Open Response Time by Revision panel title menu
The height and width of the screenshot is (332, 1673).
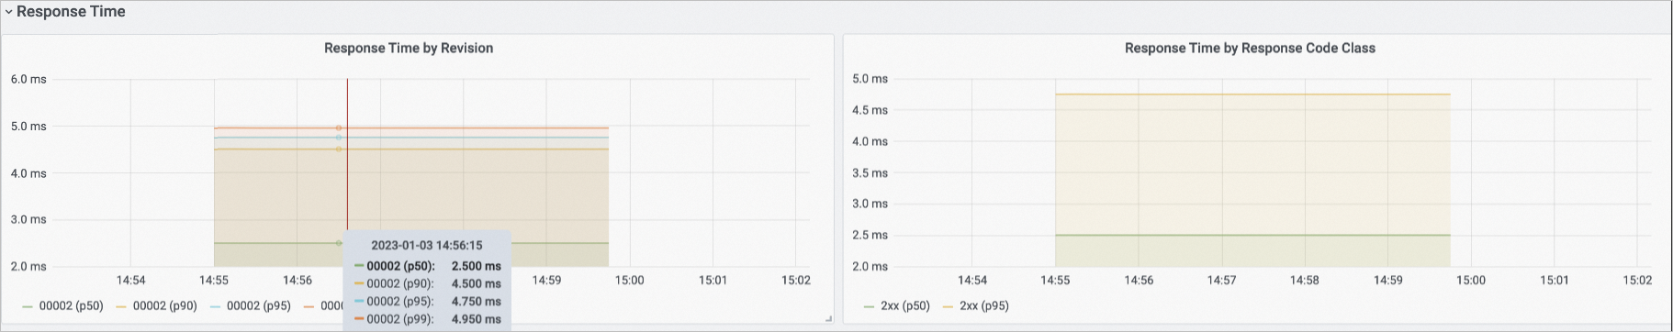click(409, 48)
